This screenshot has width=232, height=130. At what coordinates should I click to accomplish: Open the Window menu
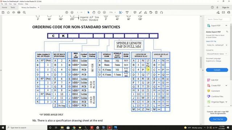(x=21, y=4)
